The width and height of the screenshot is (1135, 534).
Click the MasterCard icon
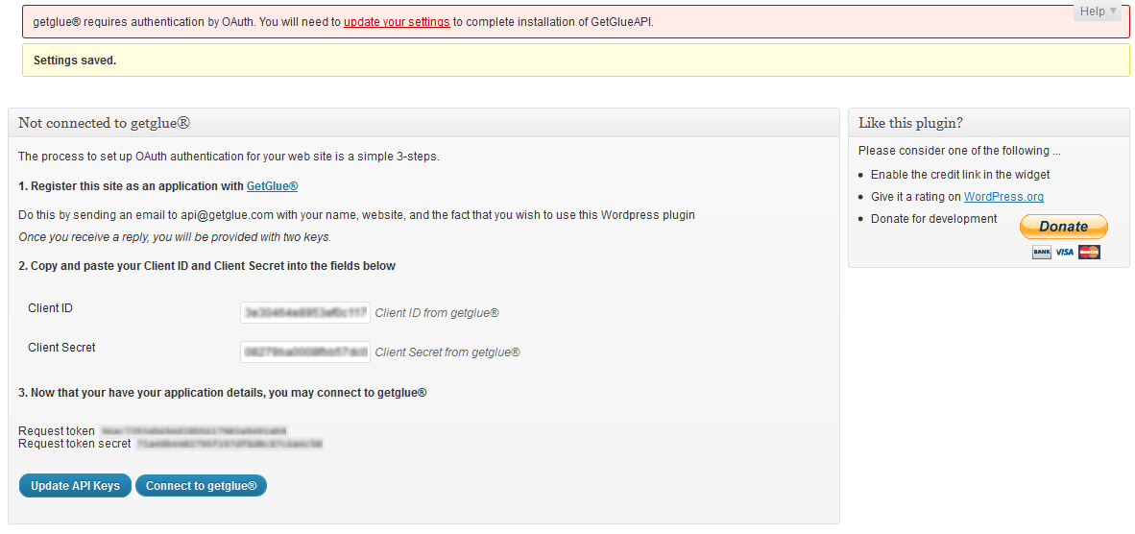coord(1089,252)
